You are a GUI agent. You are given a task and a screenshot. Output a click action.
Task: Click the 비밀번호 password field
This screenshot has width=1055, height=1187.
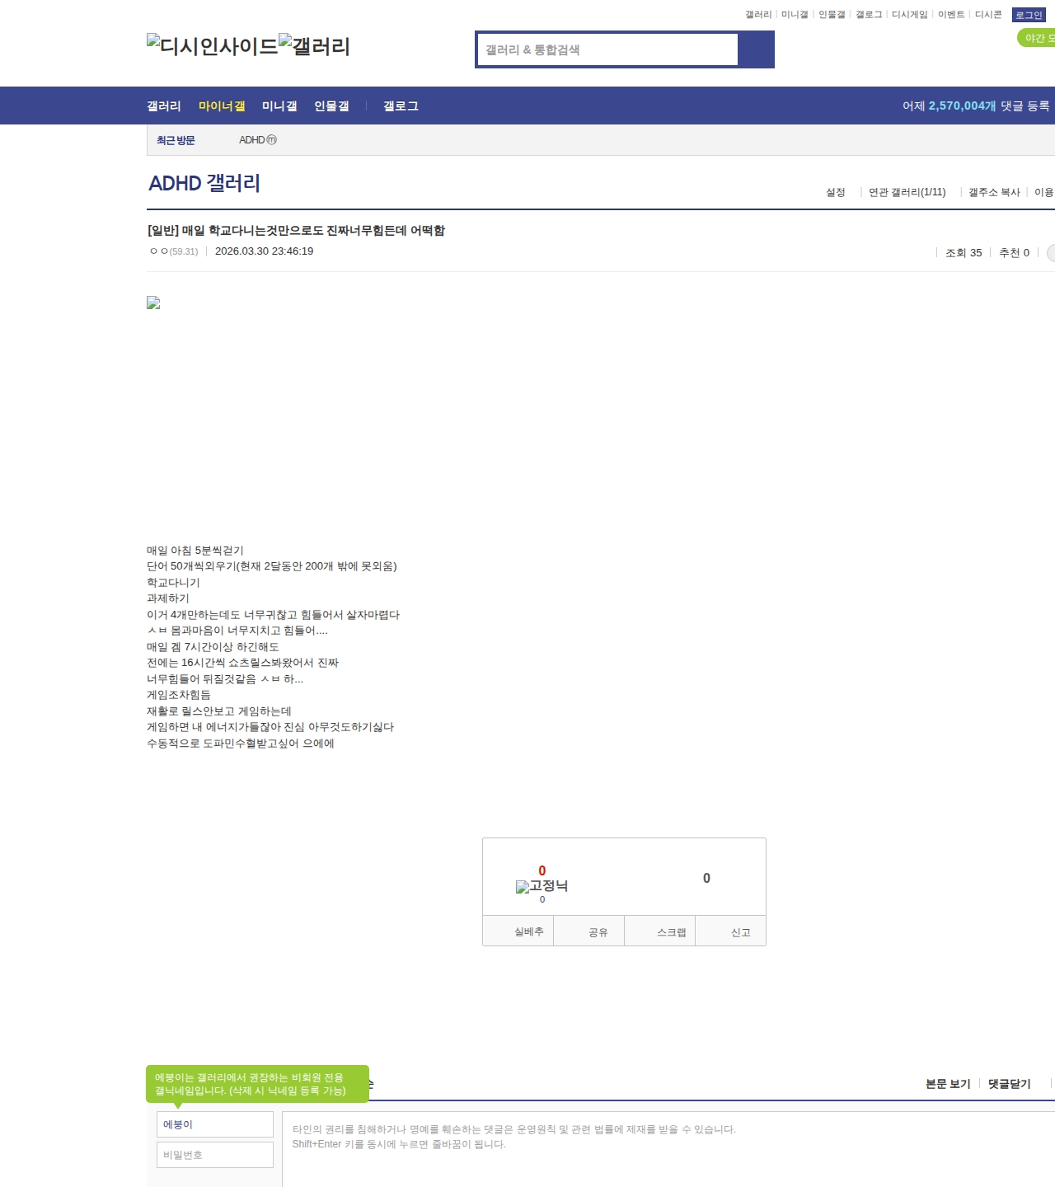click(x=215, y=1155)
